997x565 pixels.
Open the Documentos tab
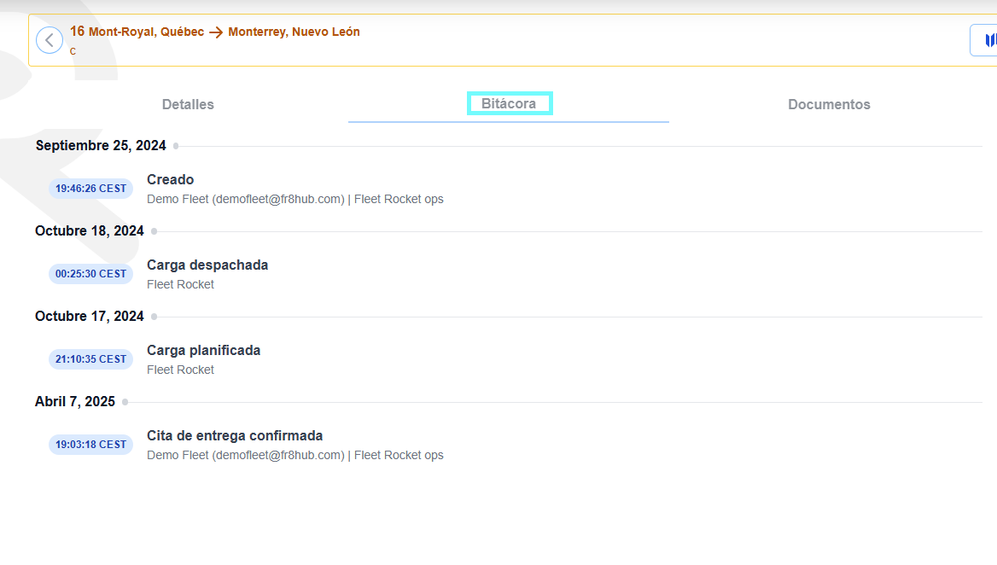829,104
